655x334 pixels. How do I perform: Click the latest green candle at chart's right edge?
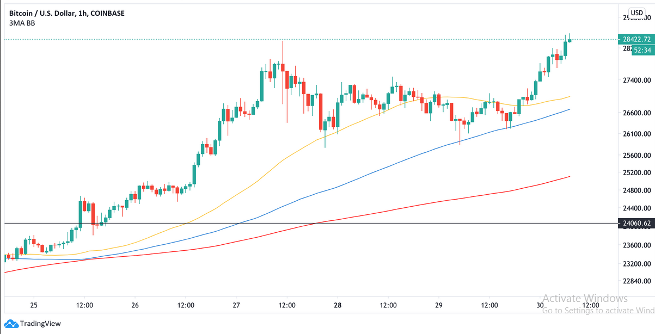click(570, 40)
